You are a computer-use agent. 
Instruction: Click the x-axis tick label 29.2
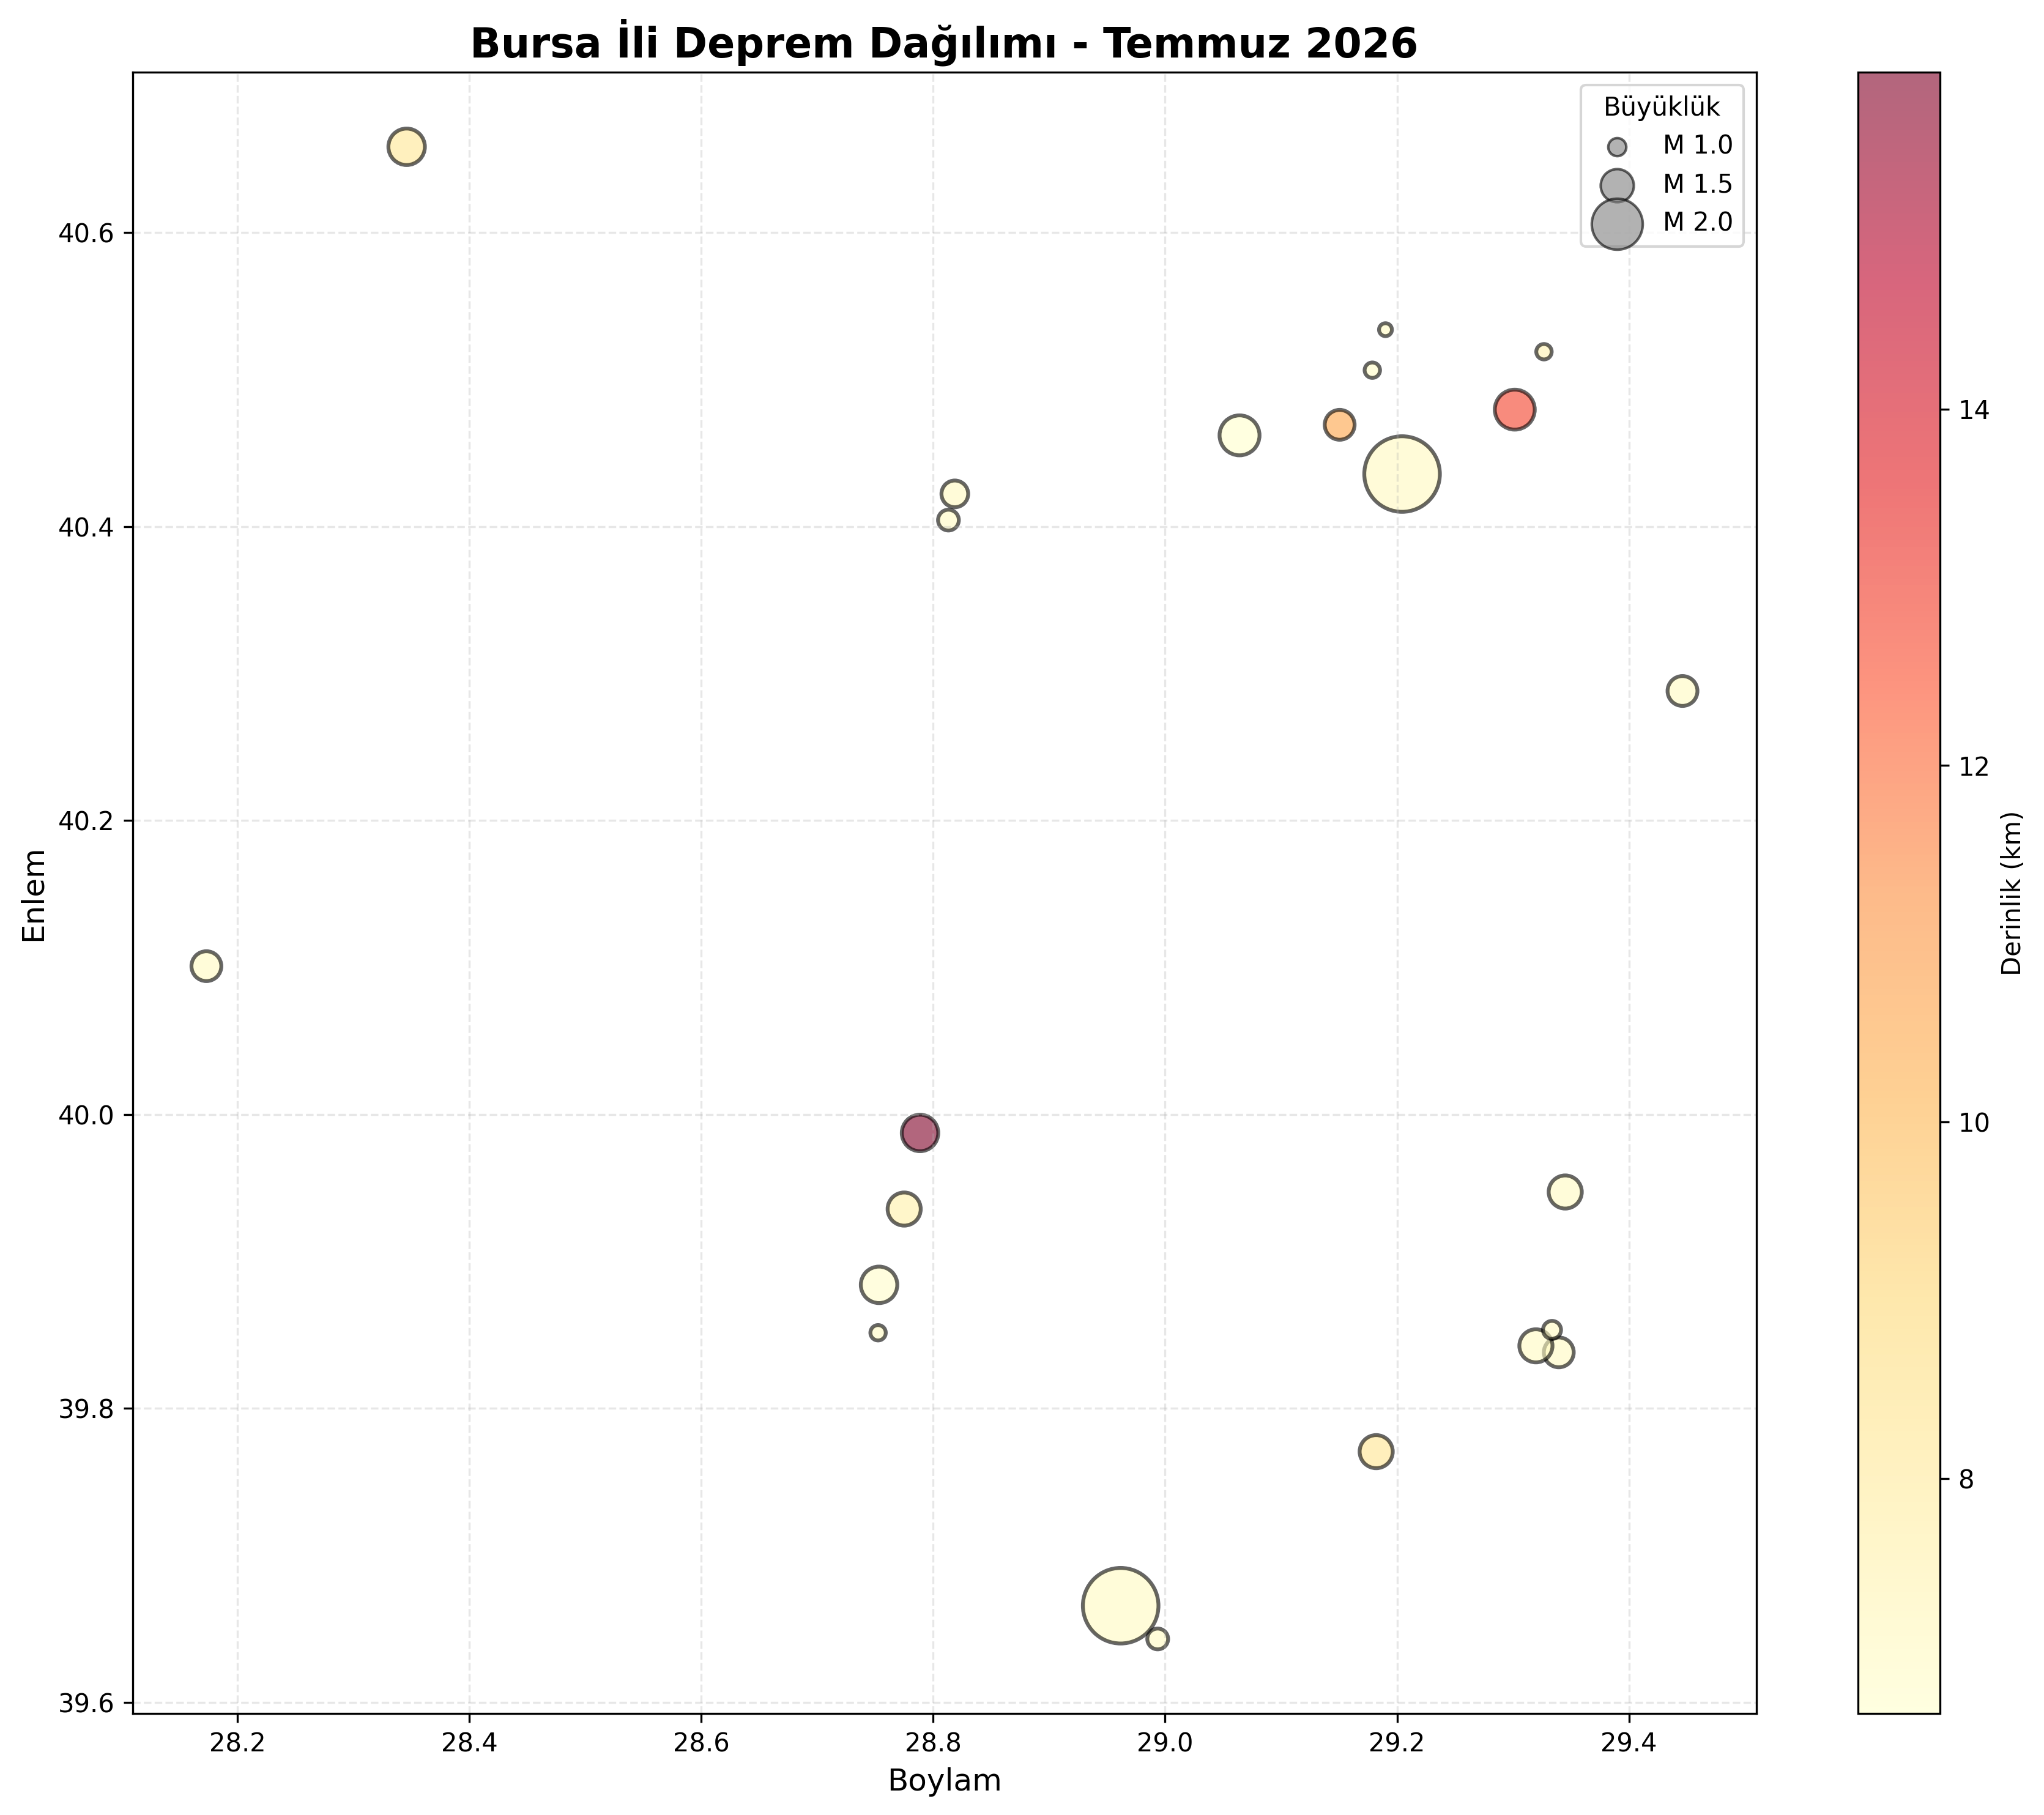pos(1397,1744)
